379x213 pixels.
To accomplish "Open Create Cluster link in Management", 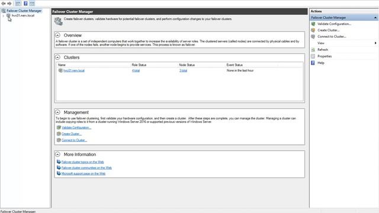I will 72,134.
